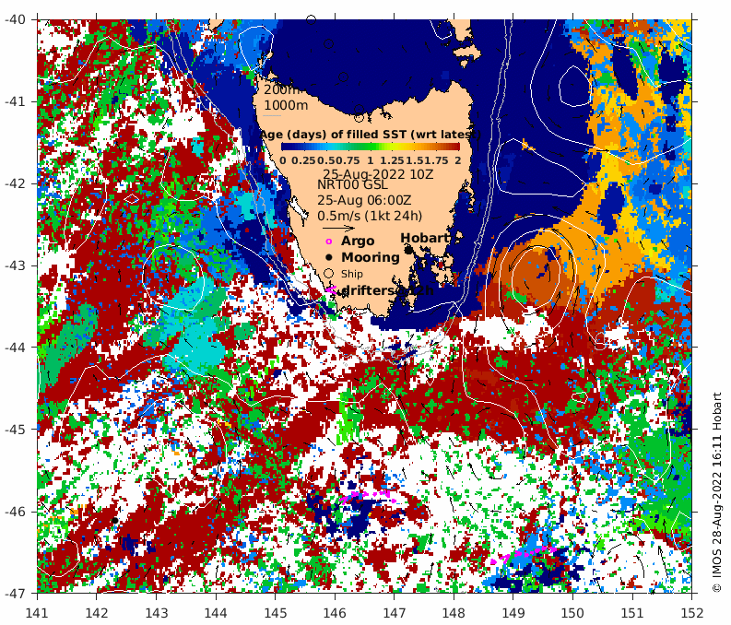The image size is (731, 625).
Task: Click the latitude axis label '-40'
Action: (16, 20)
